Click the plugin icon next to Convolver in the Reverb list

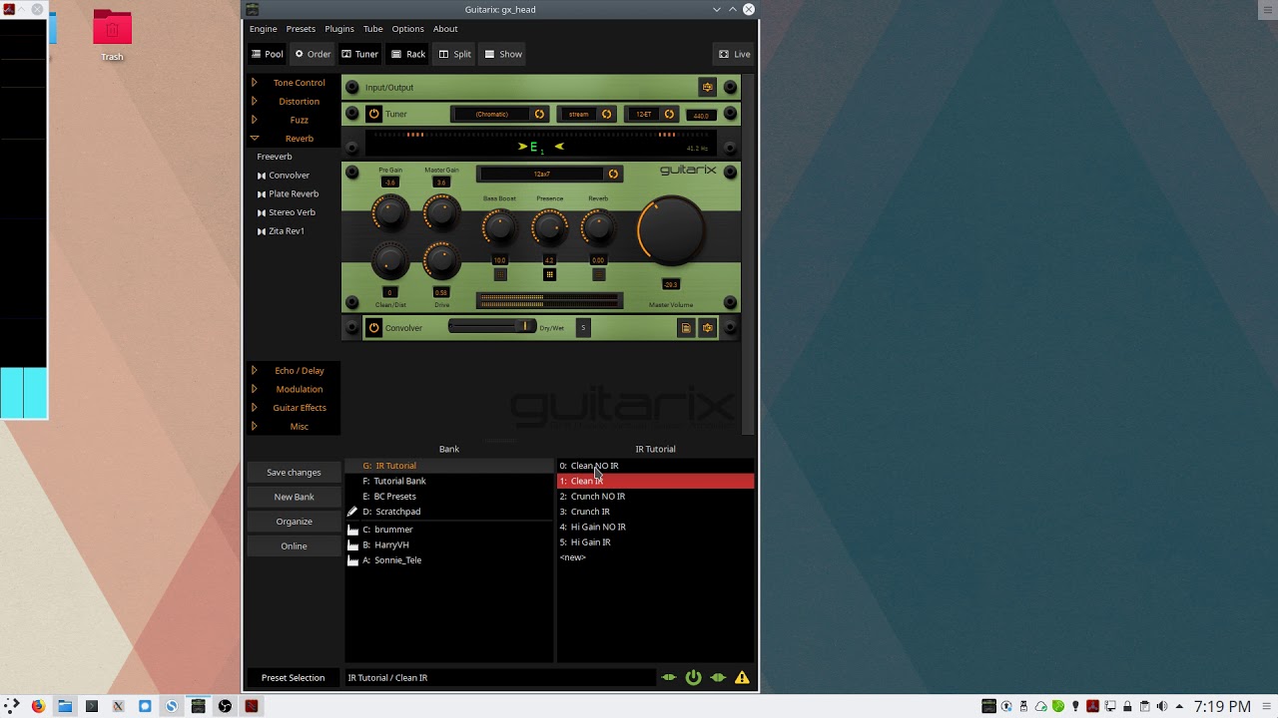pyautogui.click(x=262, y=176)
